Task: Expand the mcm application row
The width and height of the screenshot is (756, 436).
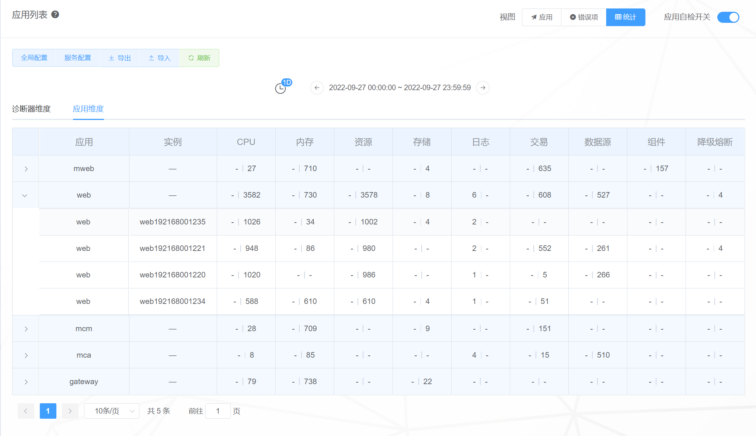Action: (26, 329)
